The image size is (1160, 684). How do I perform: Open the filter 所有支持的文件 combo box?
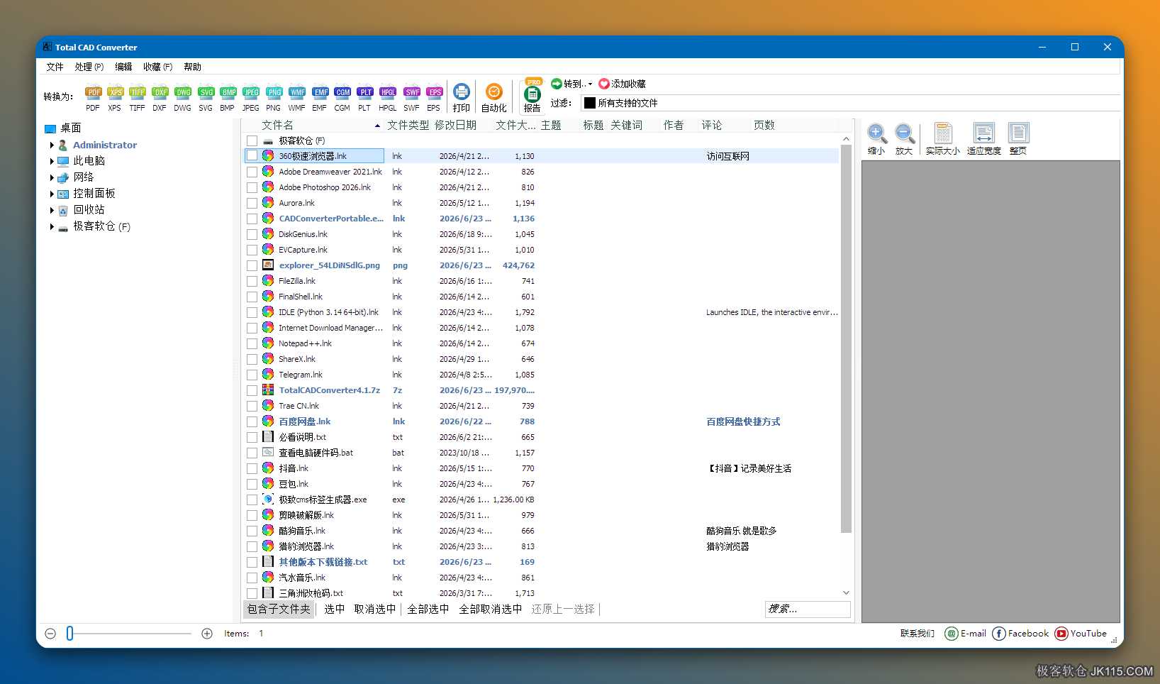click(x=850, y=103)
